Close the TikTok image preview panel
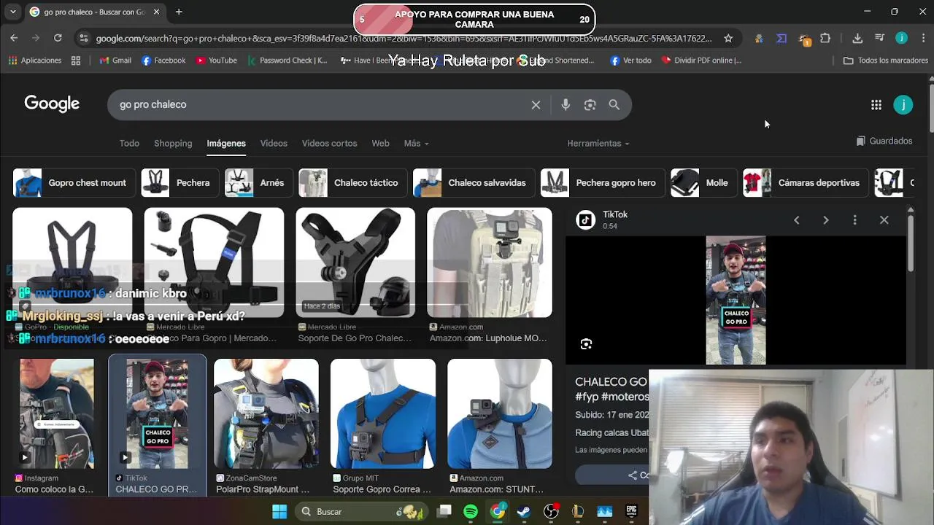 point(884,220)
